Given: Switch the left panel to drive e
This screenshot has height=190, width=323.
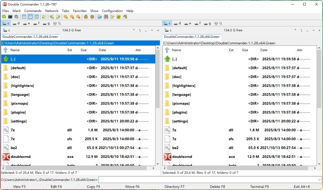Looking at the screenshot, I should (26, 23).
